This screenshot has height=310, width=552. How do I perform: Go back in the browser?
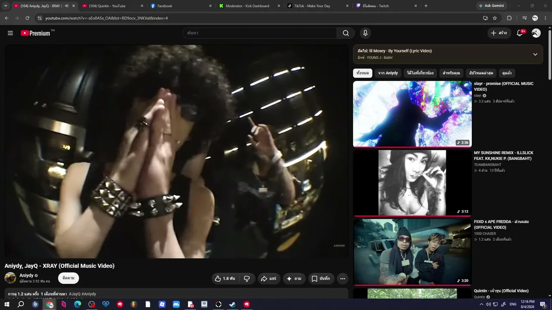click(x=6, y=18)
